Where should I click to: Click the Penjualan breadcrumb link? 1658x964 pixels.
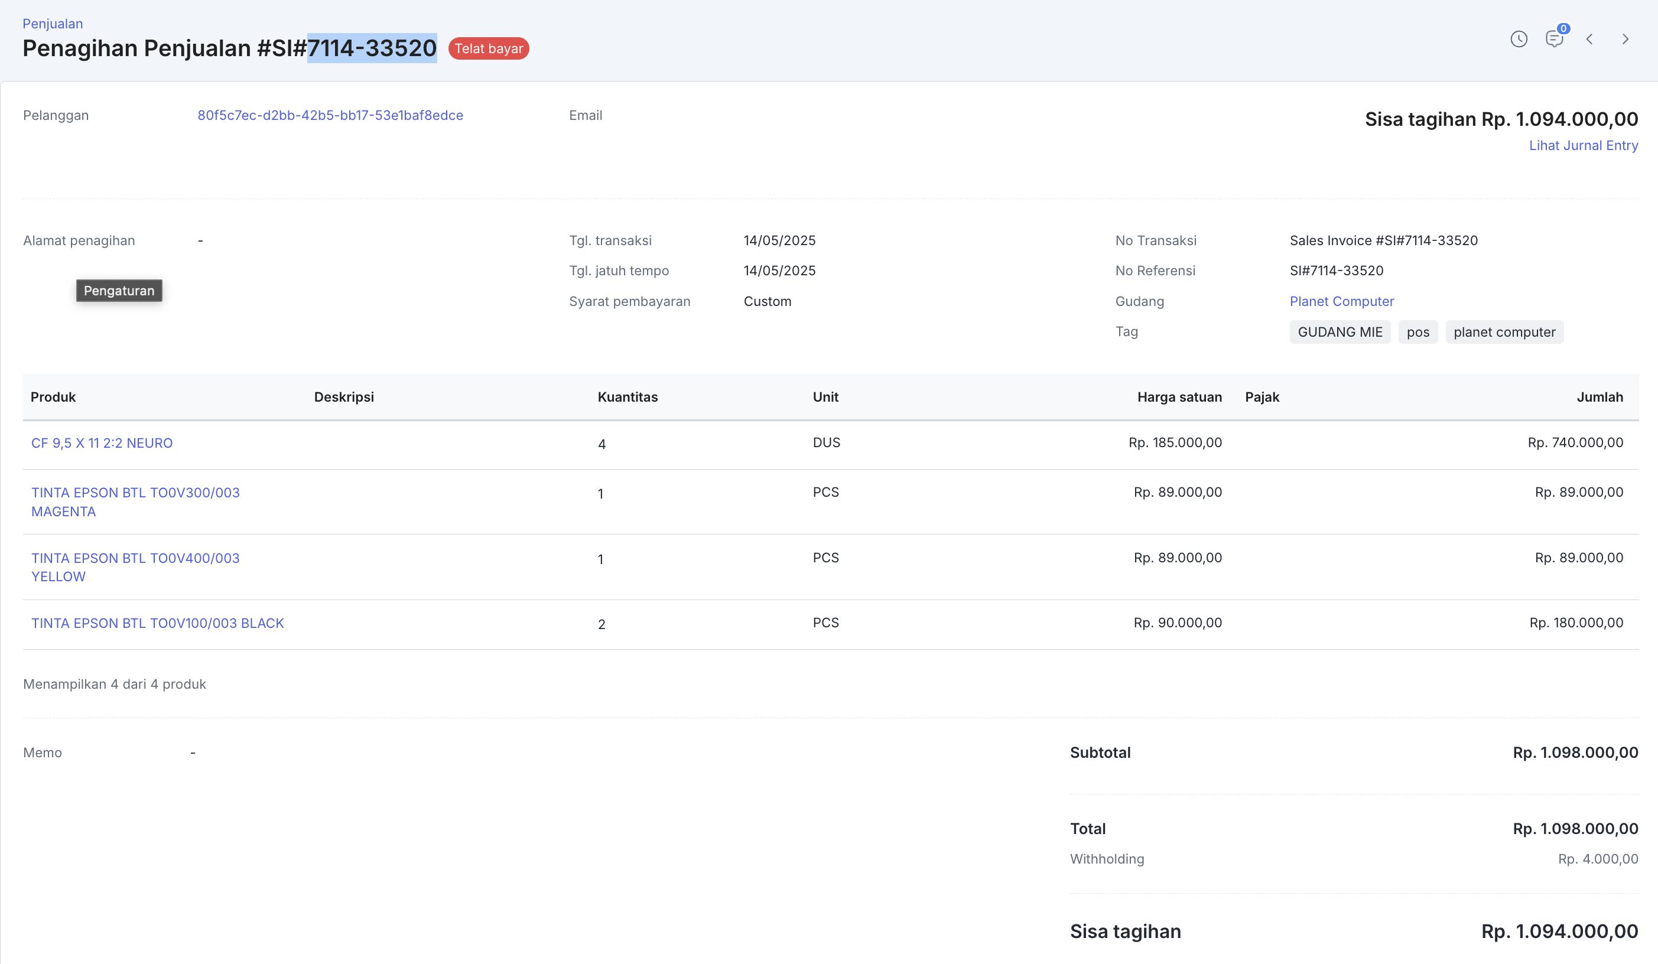coord(53,24)
